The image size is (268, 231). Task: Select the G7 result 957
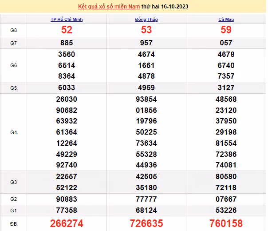pos(146,43)
